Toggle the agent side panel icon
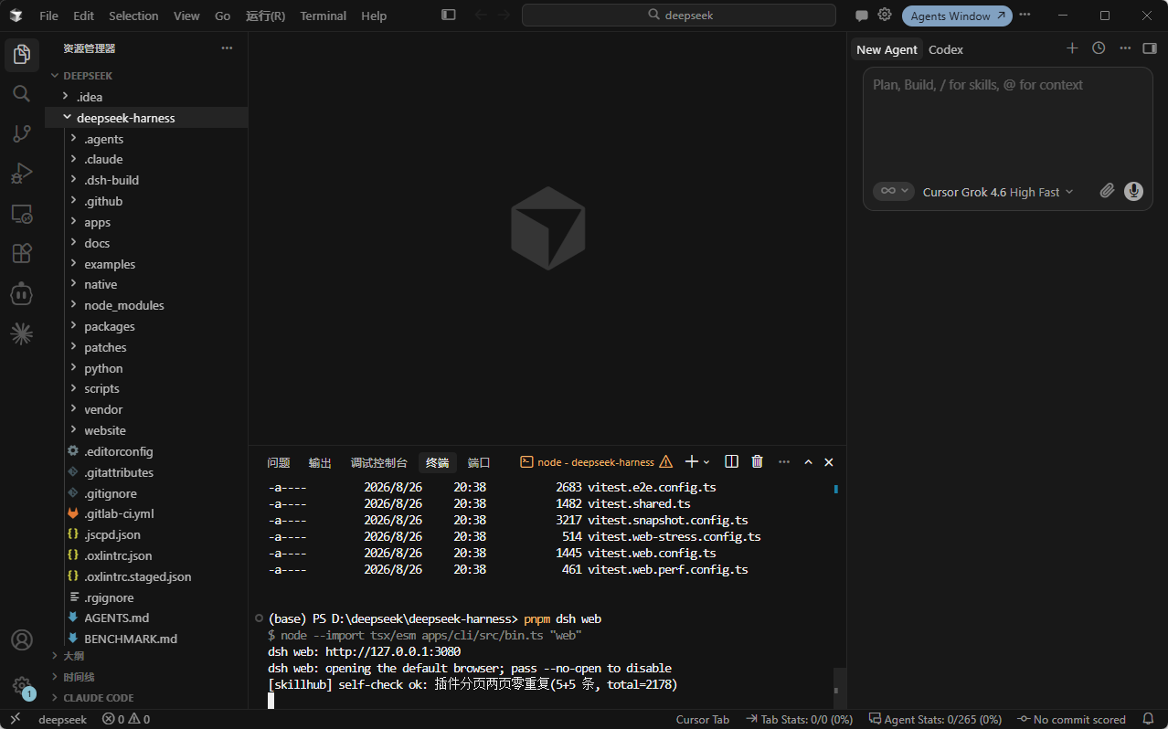The height and width of the screenshot is (729, 1168). coord(1150,48)
